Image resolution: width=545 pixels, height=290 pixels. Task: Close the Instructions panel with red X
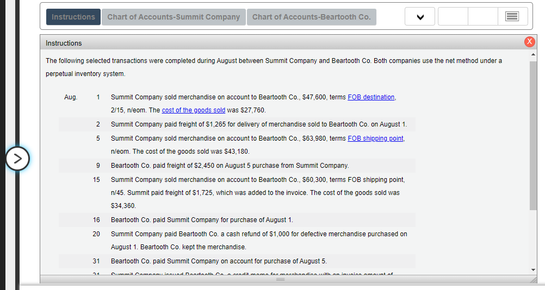click(x=529, y=43)
